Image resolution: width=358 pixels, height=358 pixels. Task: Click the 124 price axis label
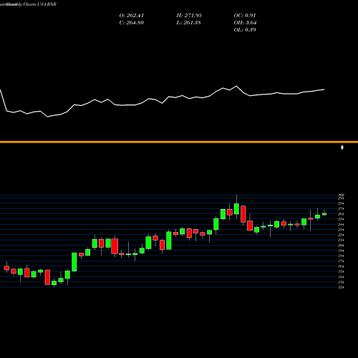341,287
